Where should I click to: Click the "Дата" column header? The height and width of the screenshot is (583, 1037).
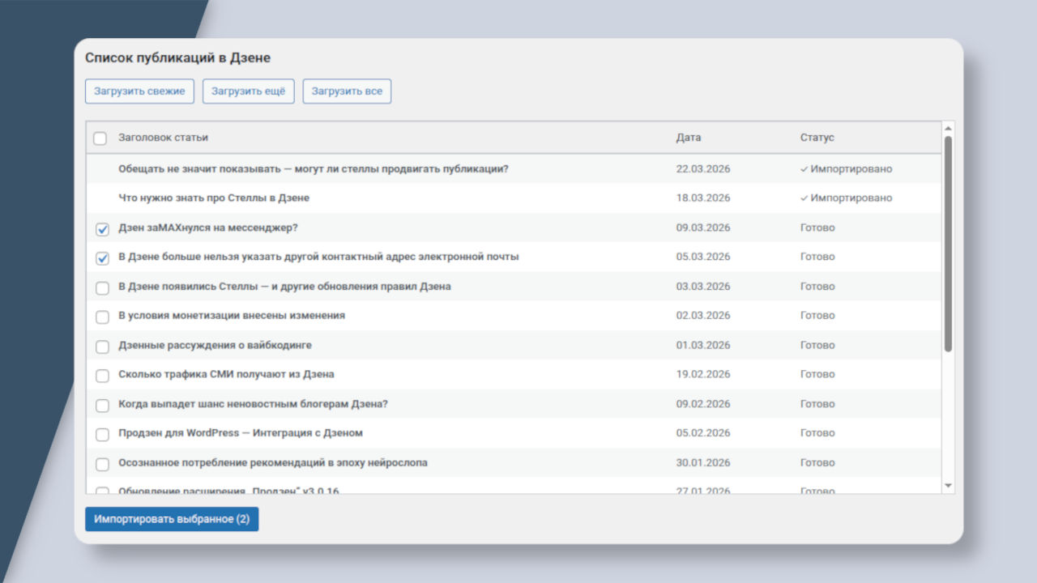689,138
